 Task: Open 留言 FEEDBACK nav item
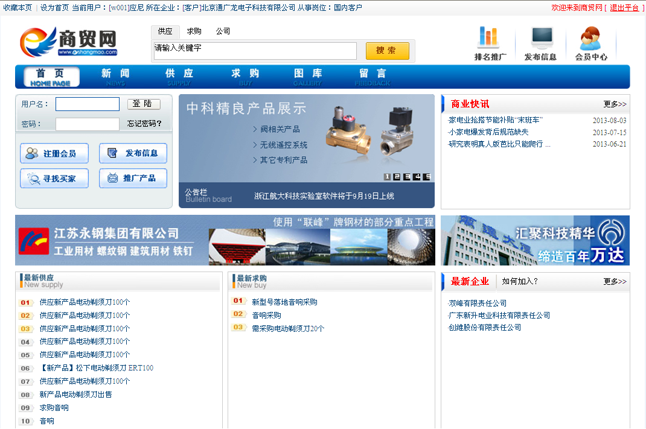coord(373,77)
